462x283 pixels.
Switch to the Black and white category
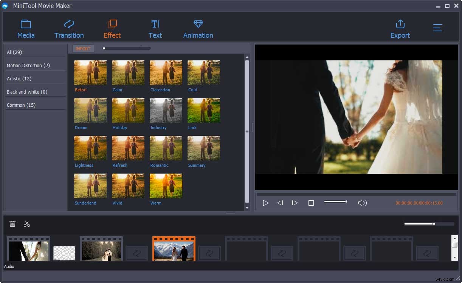click(x=27, y=92)
